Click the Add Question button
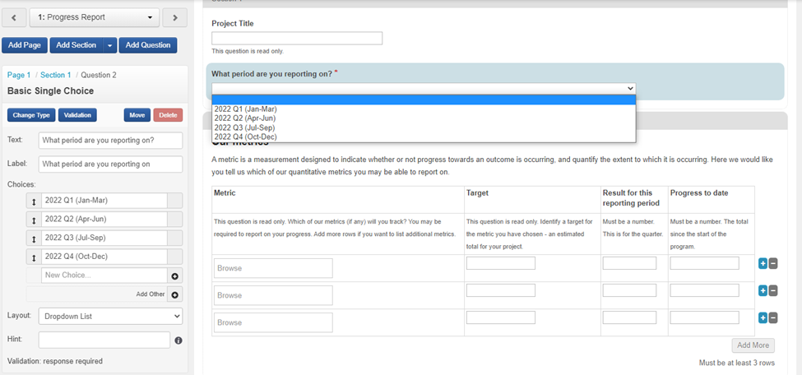The width and height of the screenshot is (802, 375). [148, 45]
